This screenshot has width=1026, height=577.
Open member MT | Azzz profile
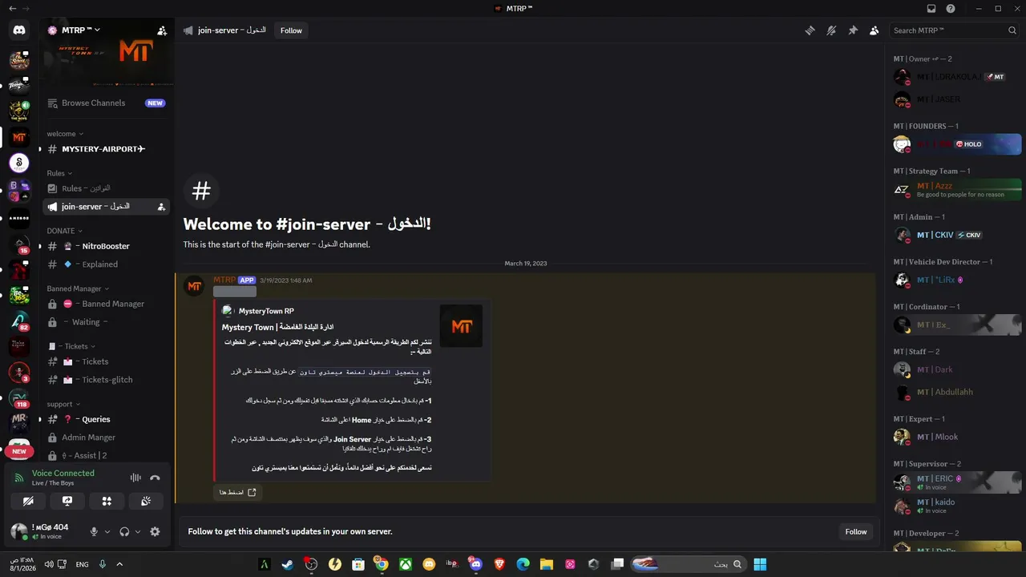pos(957,189)
